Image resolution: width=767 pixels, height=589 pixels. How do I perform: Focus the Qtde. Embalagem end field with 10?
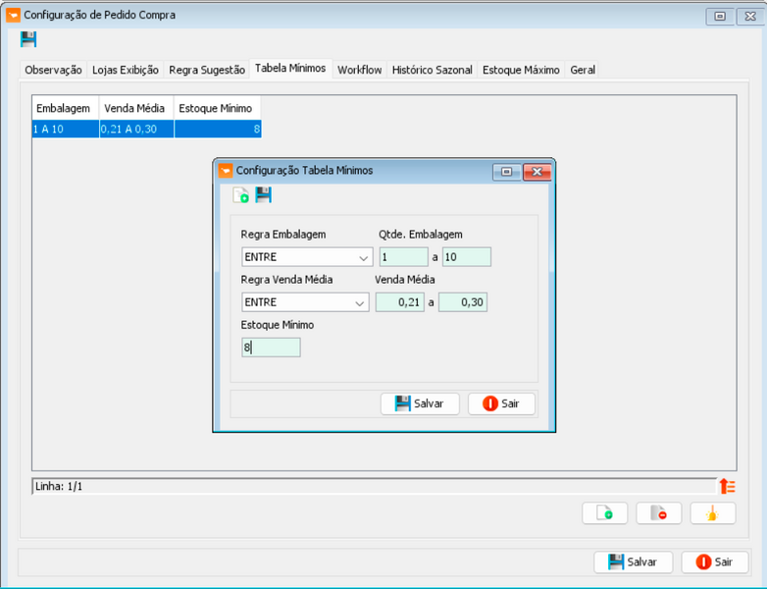click(x=467, y=257)
